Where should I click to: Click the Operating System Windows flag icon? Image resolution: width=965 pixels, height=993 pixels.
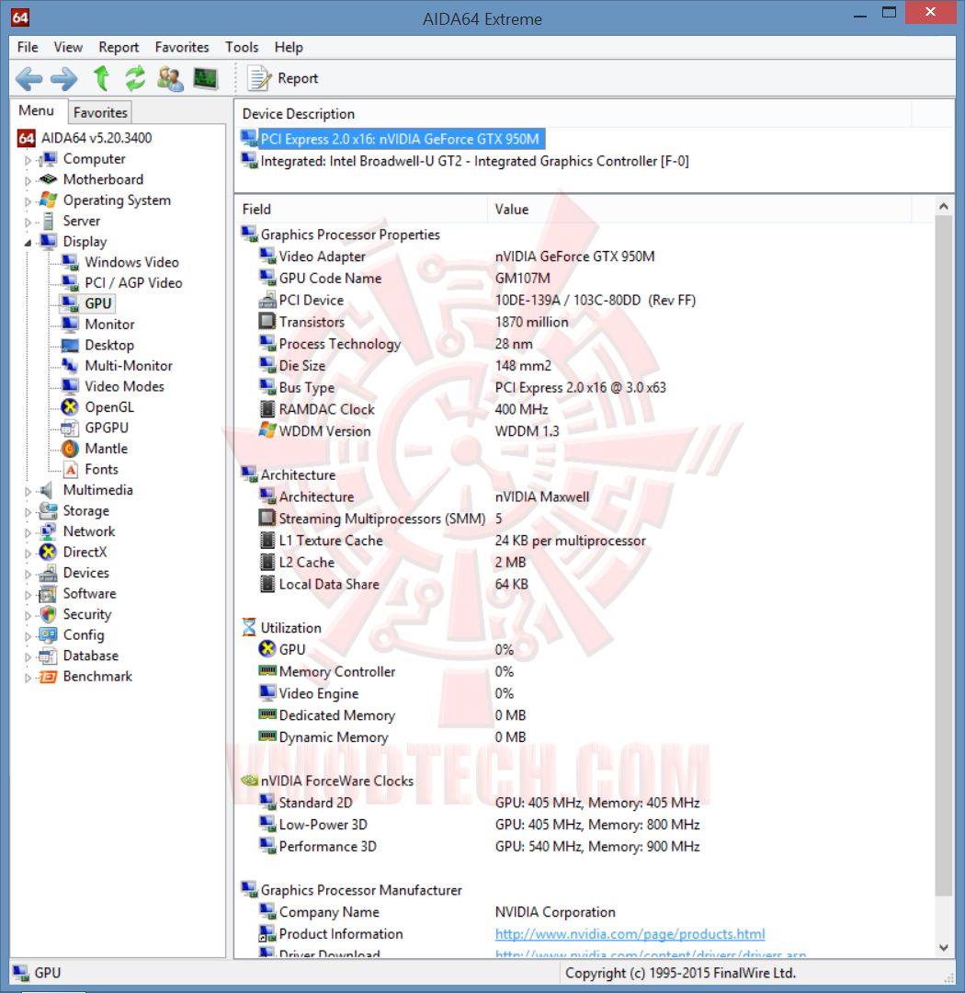pyautogui.click(x=48, y=200)
